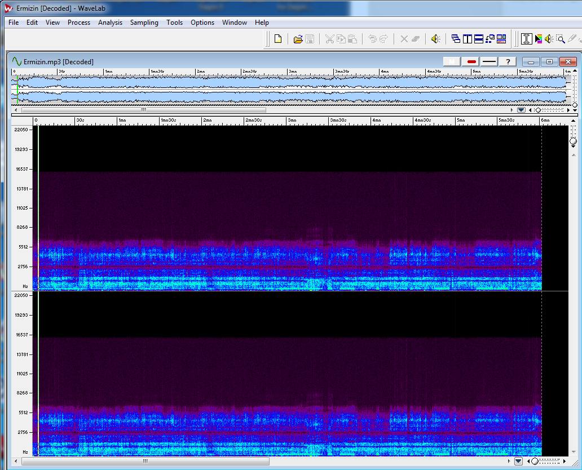Open the bottom spectrogram zoom dropdown arrow
This screenshot has width=582, height=470.
click(518, 462)
